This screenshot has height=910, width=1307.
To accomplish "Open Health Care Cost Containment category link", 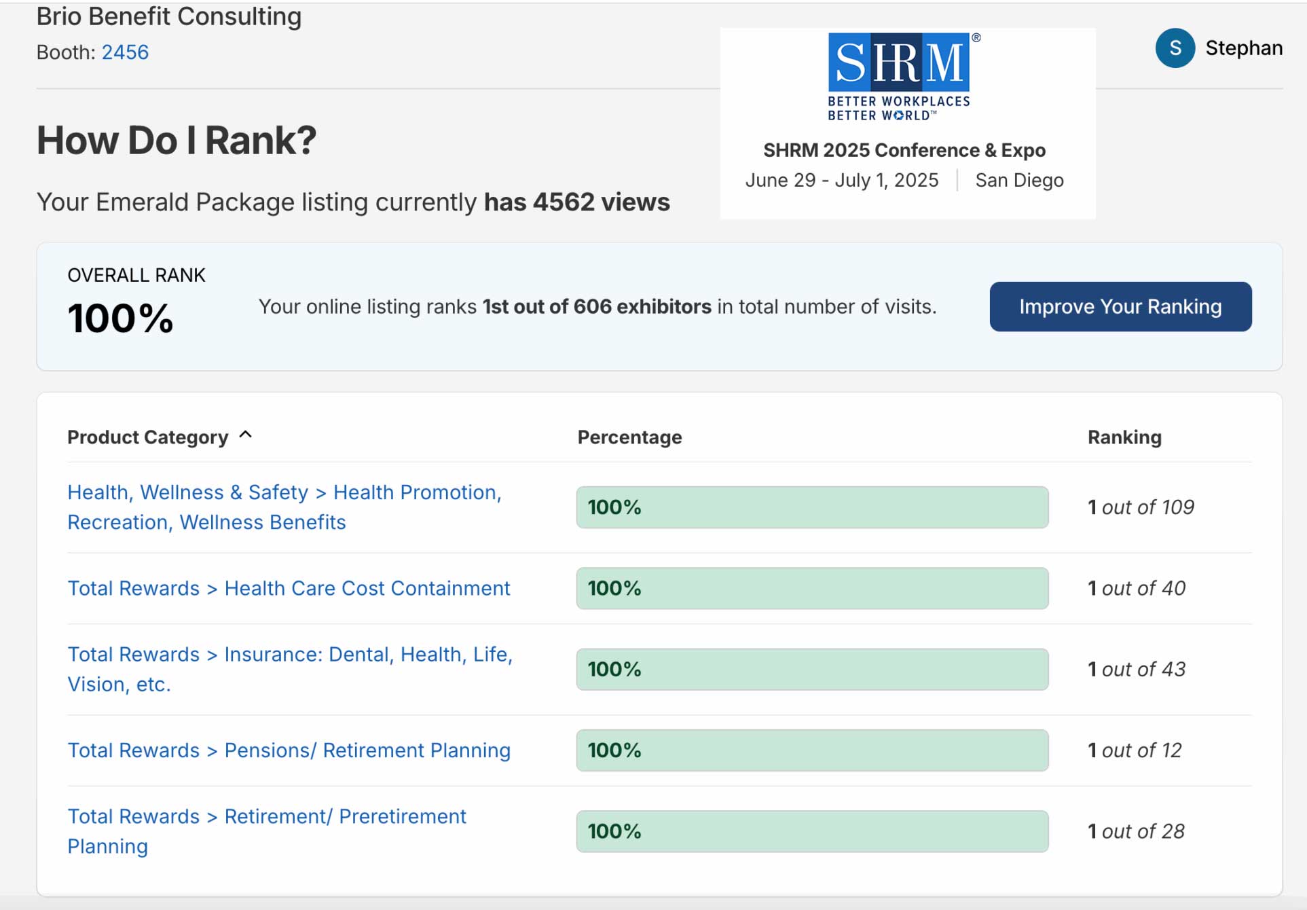I will click(289, 588).
